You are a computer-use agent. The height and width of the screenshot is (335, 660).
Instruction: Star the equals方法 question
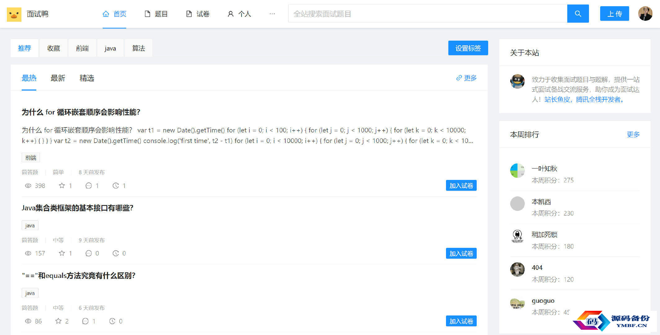pyautogui.click(x=58, y=321)
